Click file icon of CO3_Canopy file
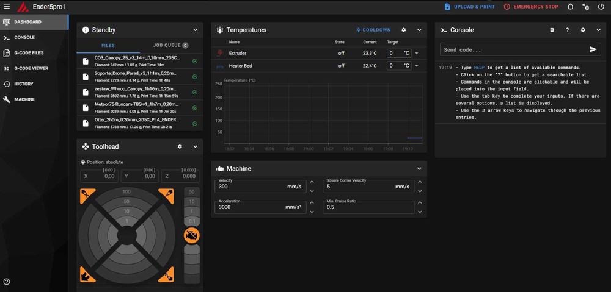The image size is (611, 292). 86,61
